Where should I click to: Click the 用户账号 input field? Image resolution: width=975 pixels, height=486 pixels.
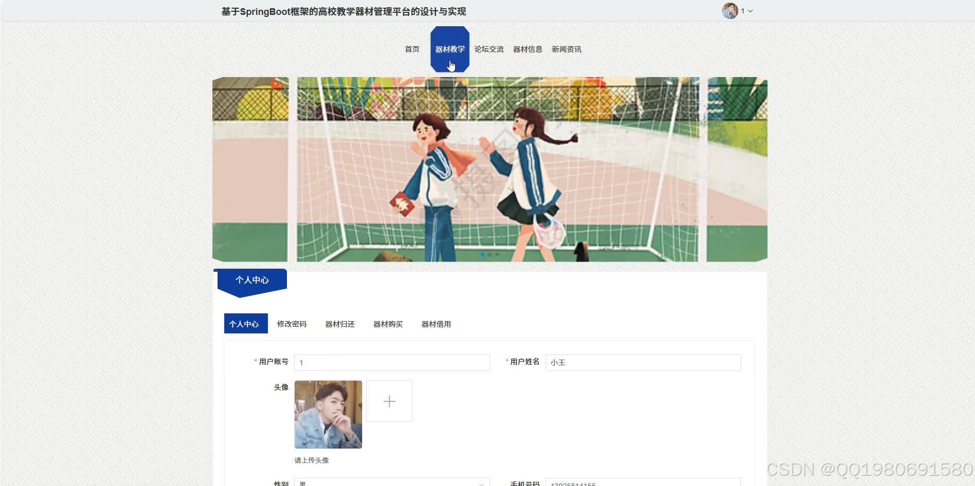click(391, 362)
